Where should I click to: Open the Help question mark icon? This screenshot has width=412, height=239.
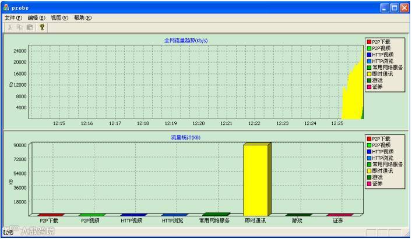[x=42, y=27]
